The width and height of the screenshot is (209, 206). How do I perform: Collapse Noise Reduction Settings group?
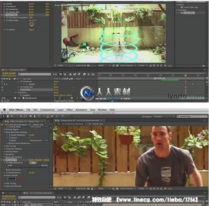[x=4, y=132]
